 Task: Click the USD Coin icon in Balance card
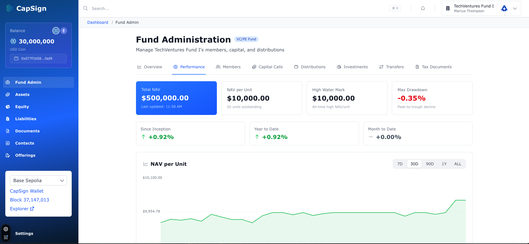coord(56,31)
